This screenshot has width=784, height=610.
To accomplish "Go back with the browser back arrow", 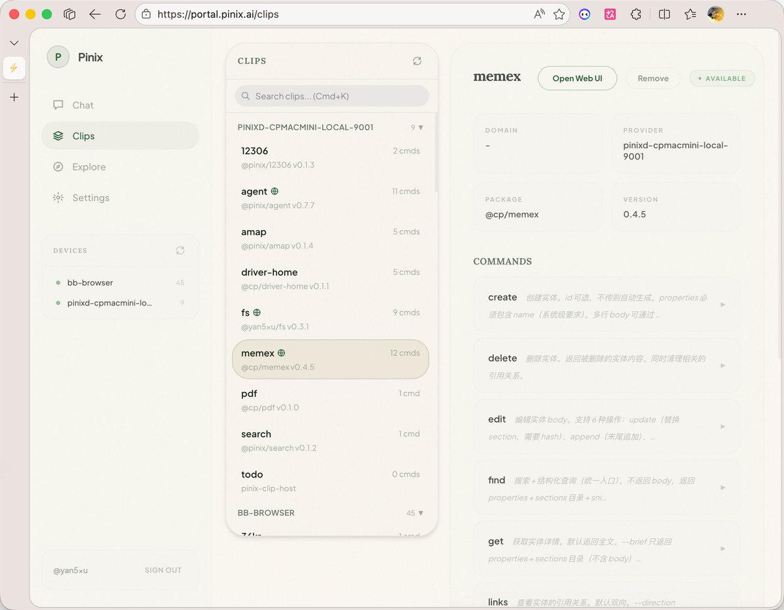I will coord(95,14).
